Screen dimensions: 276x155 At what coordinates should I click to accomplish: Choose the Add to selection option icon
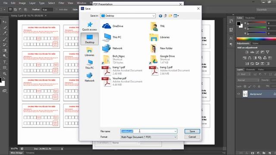pos(16,9)
